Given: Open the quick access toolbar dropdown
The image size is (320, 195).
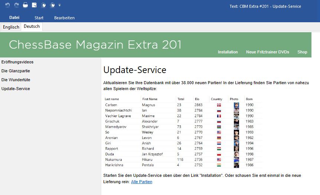Looking at the screenshot, I should coord(60,5).
